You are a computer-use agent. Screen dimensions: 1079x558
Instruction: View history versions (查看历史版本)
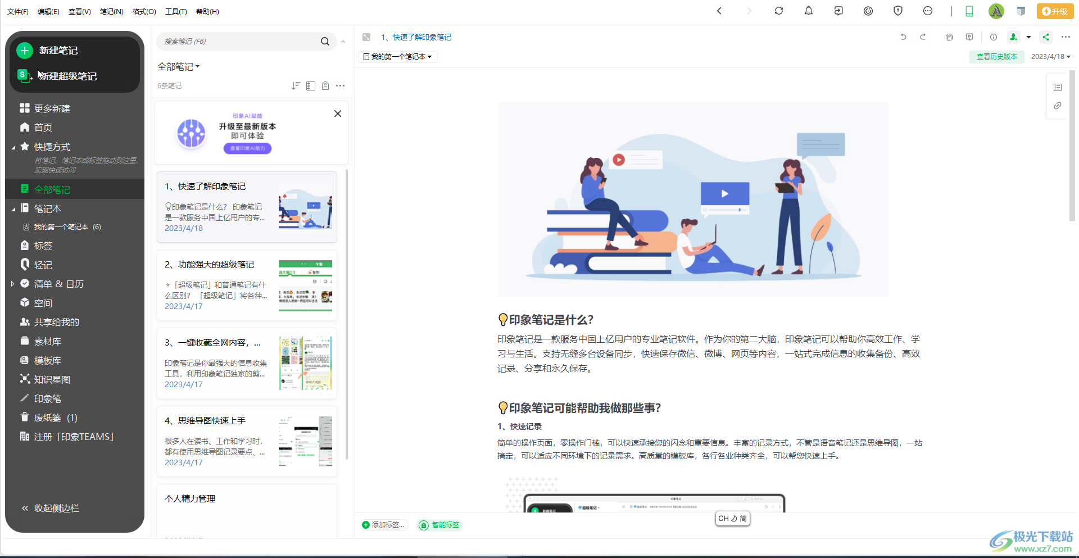click(x=997, y=57)
